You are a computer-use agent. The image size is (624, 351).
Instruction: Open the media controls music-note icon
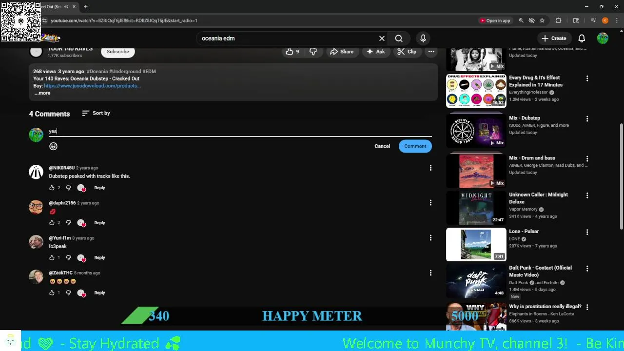pyautogui.click(x=593, y=20)
